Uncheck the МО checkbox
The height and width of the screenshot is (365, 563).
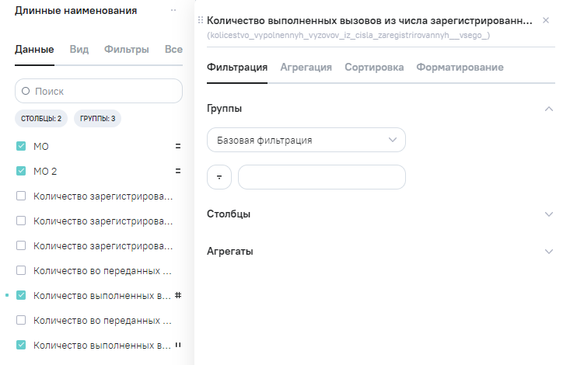tap(22, 146)
